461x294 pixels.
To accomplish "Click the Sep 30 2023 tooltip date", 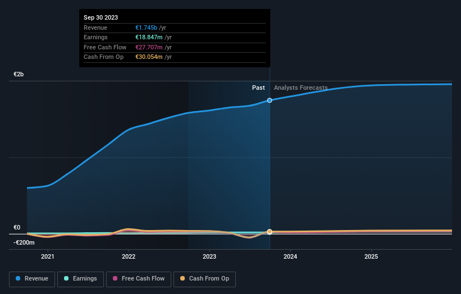I will point(101,17).
